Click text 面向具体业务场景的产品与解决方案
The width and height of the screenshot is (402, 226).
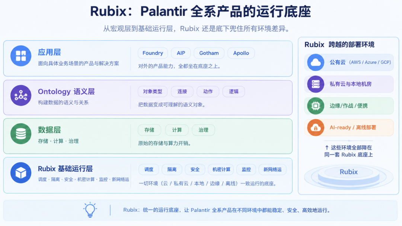(79, 64)
